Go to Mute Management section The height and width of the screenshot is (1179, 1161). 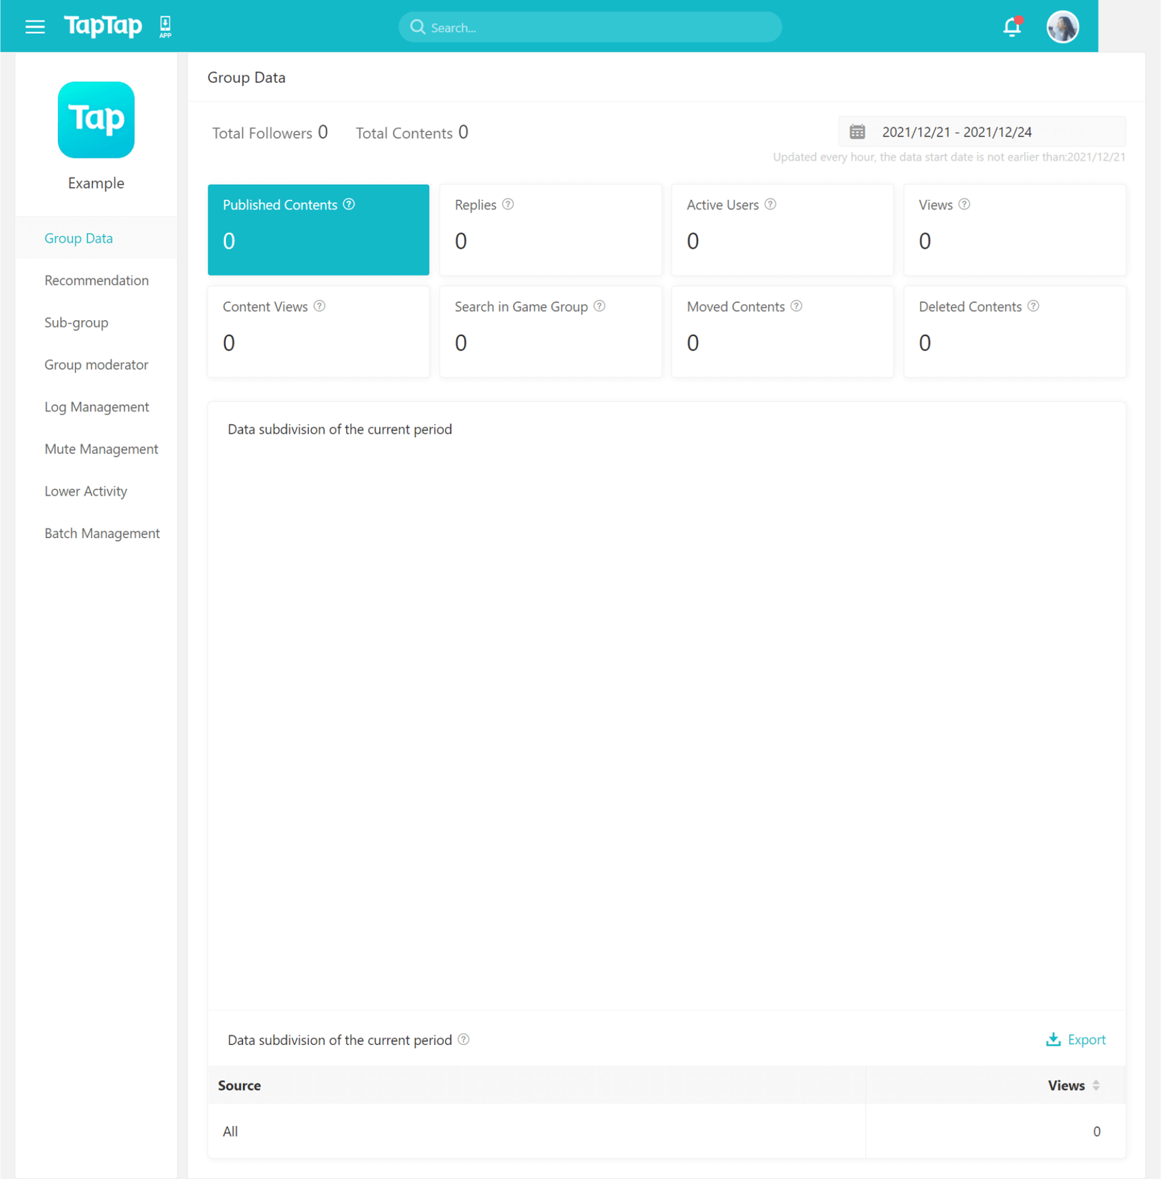click(x=101, y=449)
